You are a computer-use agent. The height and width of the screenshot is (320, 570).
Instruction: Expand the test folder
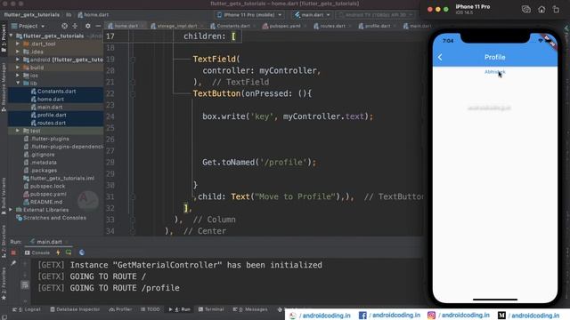click(x=18, y=131)
